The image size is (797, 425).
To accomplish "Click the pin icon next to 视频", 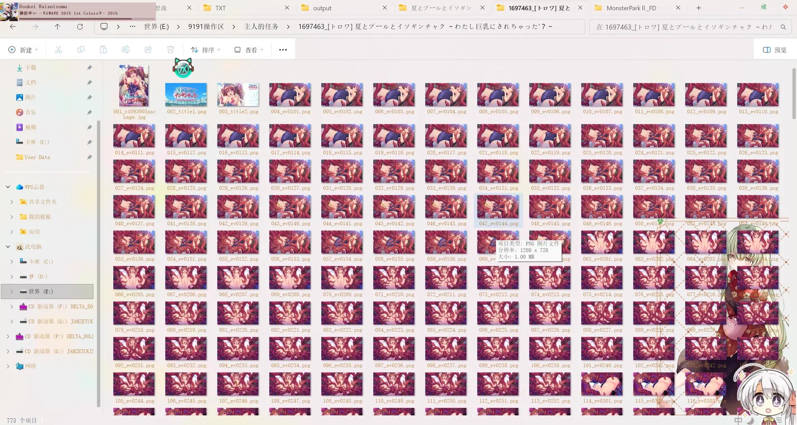I will pyautogui.click(x=89, y=127).
